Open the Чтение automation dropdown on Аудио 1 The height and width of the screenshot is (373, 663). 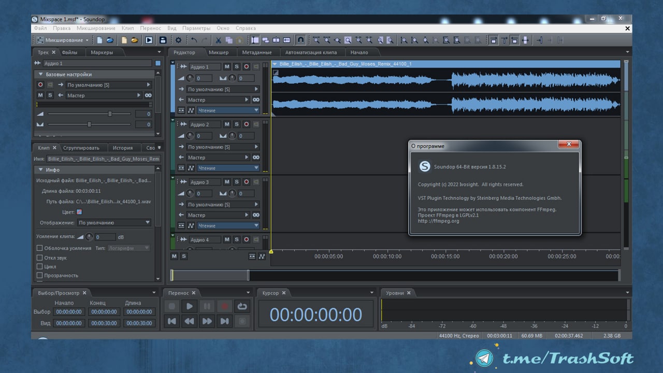coord(228,110)
